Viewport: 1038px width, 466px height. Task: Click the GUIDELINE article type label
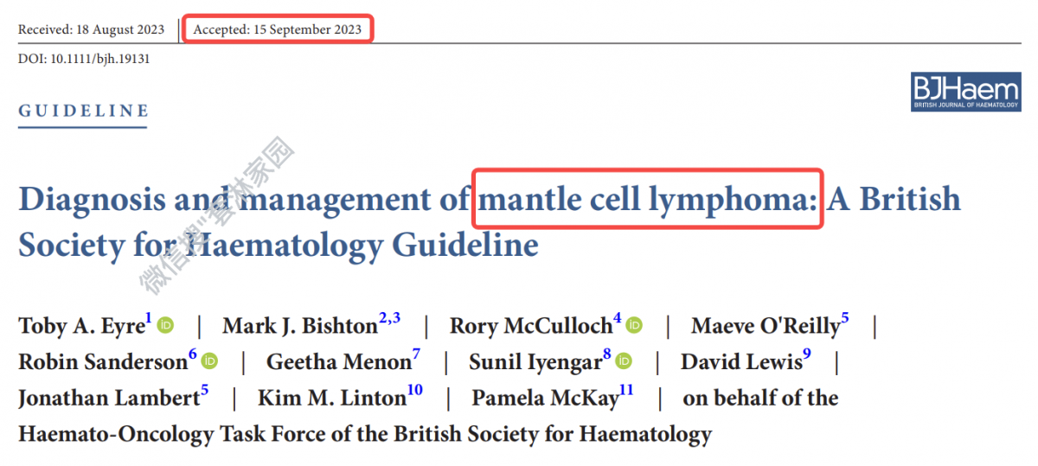click(x=83, y=112)
